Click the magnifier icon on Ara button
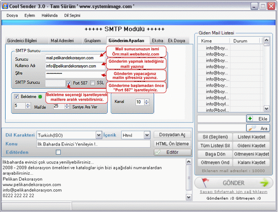This screenshot has width=278, height=212. click(x=253, y=128)
